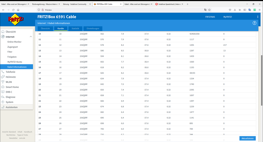The image size is (263, 142).
Task: Open Filter in sidebar
Action: coord(10,52)
